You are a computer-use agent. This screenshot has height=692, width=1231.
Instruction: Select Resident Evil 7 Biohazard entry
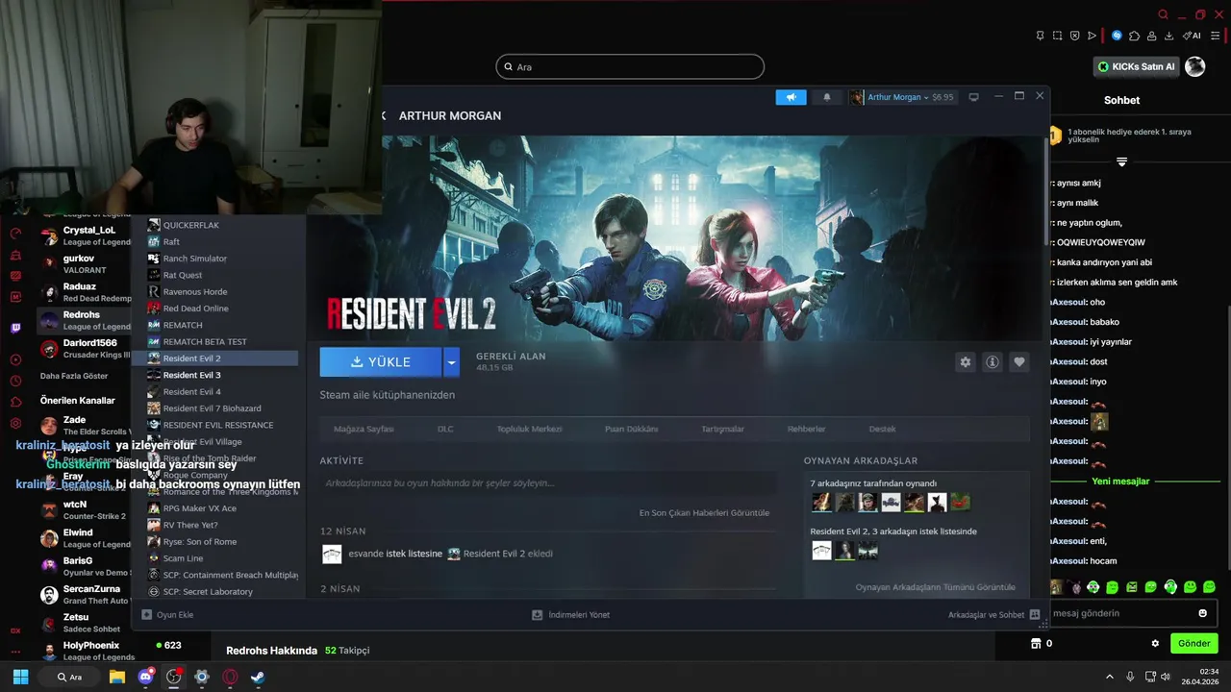point(223,408)
